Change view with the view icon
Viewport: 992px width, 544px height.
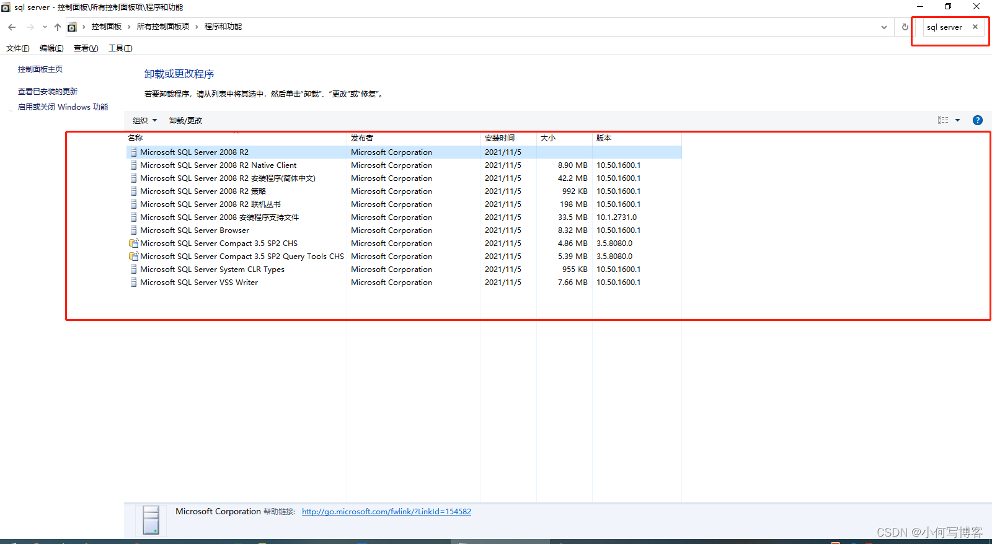point(943,120)
